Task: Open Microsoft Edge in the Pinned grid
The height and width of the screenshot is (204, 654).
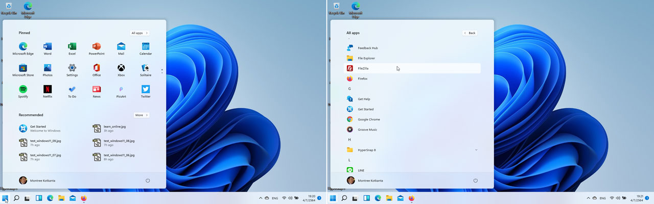Action: (23, 49)
